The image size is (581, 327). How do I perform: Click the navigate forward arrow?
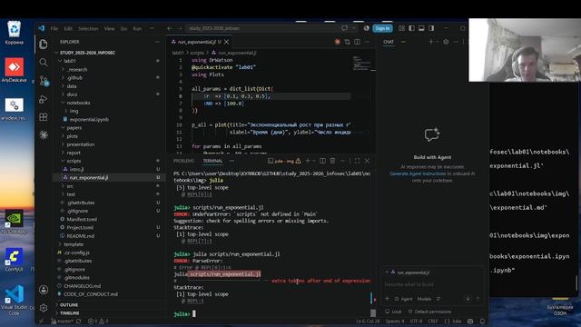click(x=180, y=28)
